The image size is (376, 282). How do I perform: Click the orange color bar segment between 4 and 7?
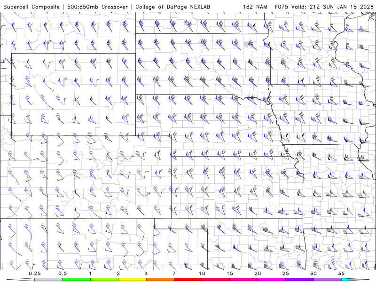click(x=160, y=280)
